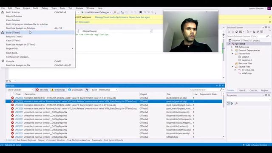Collapse the Header Files folder
The width and height of the screenshot is (272, 153).
[232, 54]
